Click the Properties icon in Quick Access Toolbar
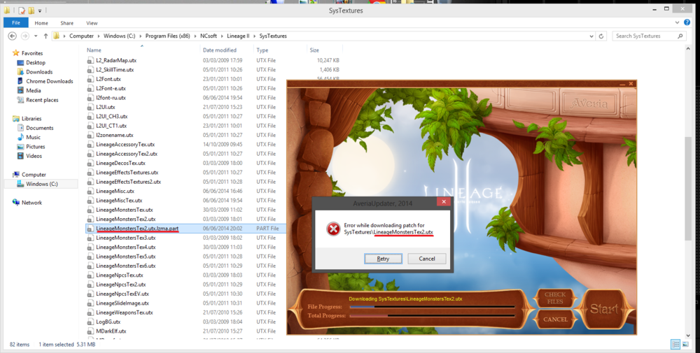This screenshot has width=700, height=353. pyautogui.click(x=22, y=10)
